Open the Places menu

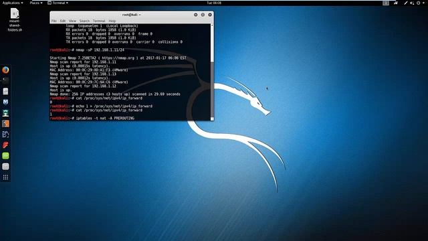(35, 3)
